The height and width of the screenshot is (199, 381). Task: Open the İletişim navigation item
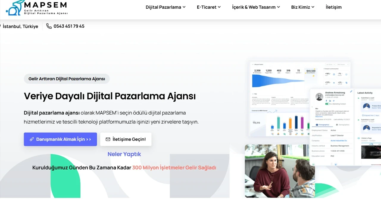(333, 7)
